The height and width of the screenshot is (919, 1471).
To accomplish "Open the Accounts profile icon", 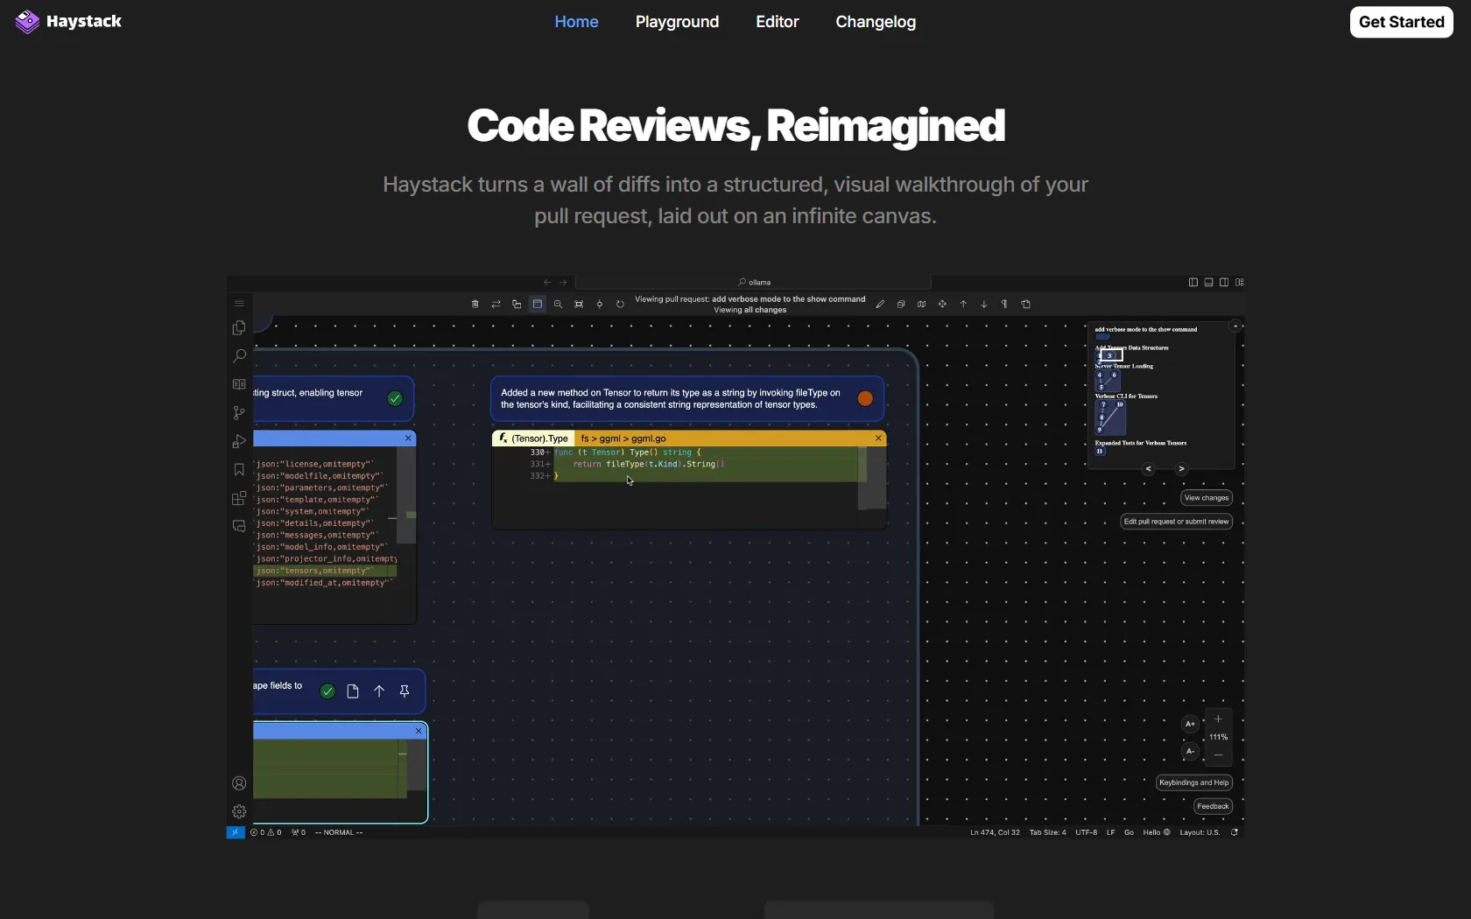I will tap(239, 783).
